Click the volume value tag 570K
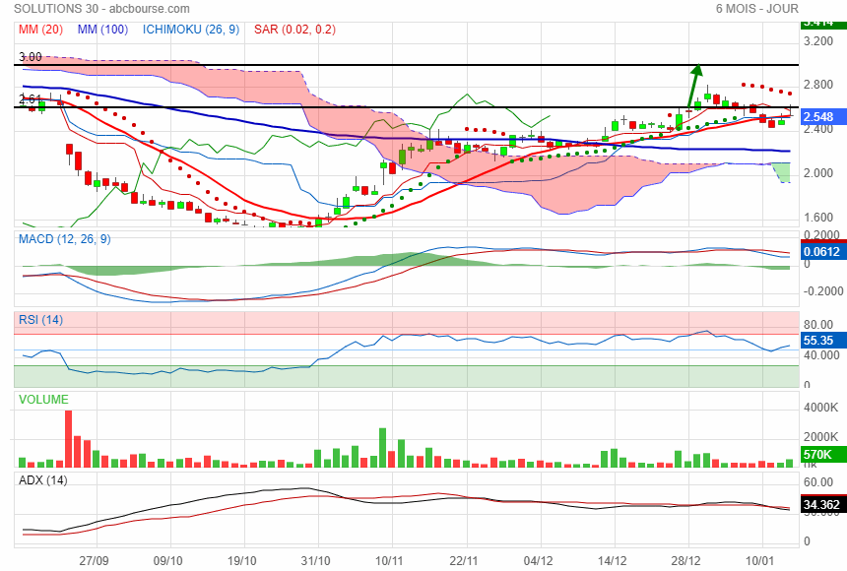Viewport: 847px width, 571px height. click(x=822, y=454)
